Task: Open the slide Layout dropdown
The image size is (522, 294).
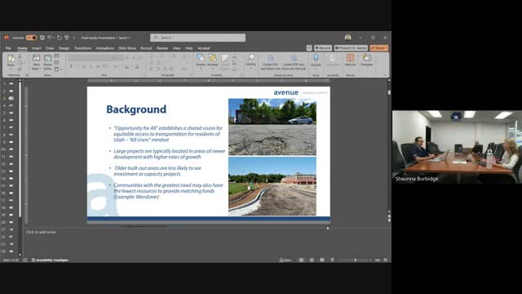Action: pos(58,56)
